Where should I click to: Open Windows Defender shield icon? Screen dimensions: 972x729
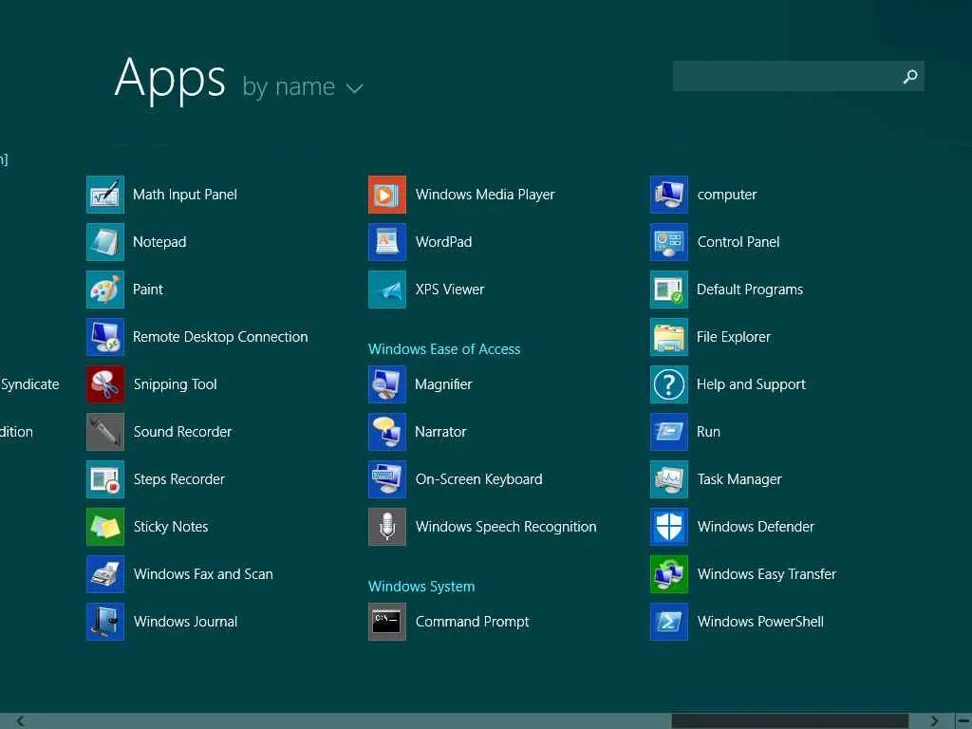[x=669, y=527]
